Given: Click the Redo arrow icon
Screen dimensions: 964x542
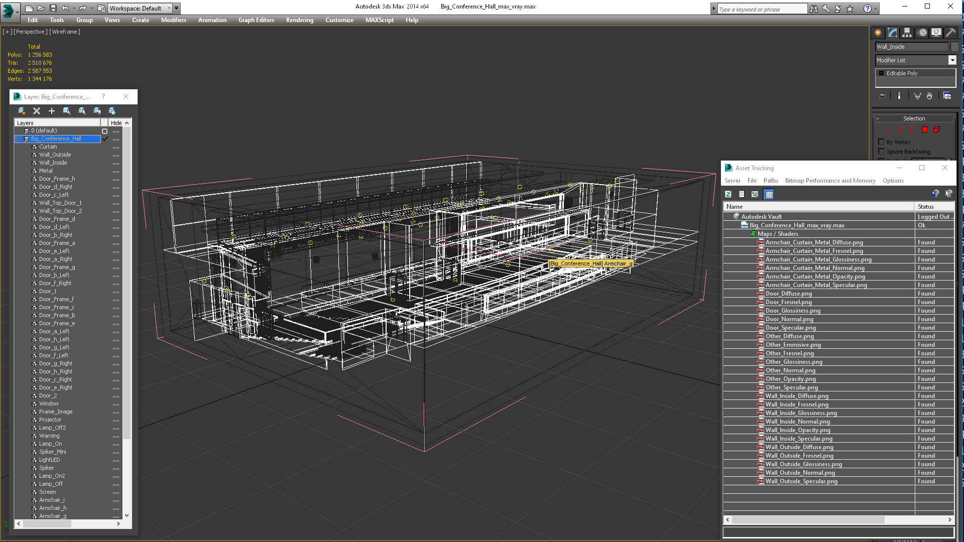Looking at the screenshot, I should pyautogui.click(x=82, y=8).
